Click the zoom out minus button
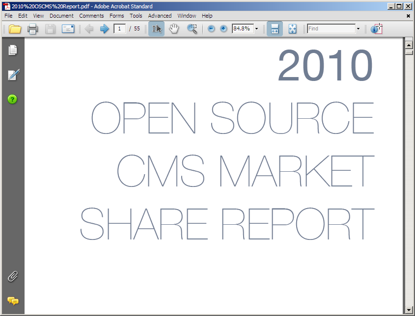Screen dimensions: 415x316 click(211, 29)
